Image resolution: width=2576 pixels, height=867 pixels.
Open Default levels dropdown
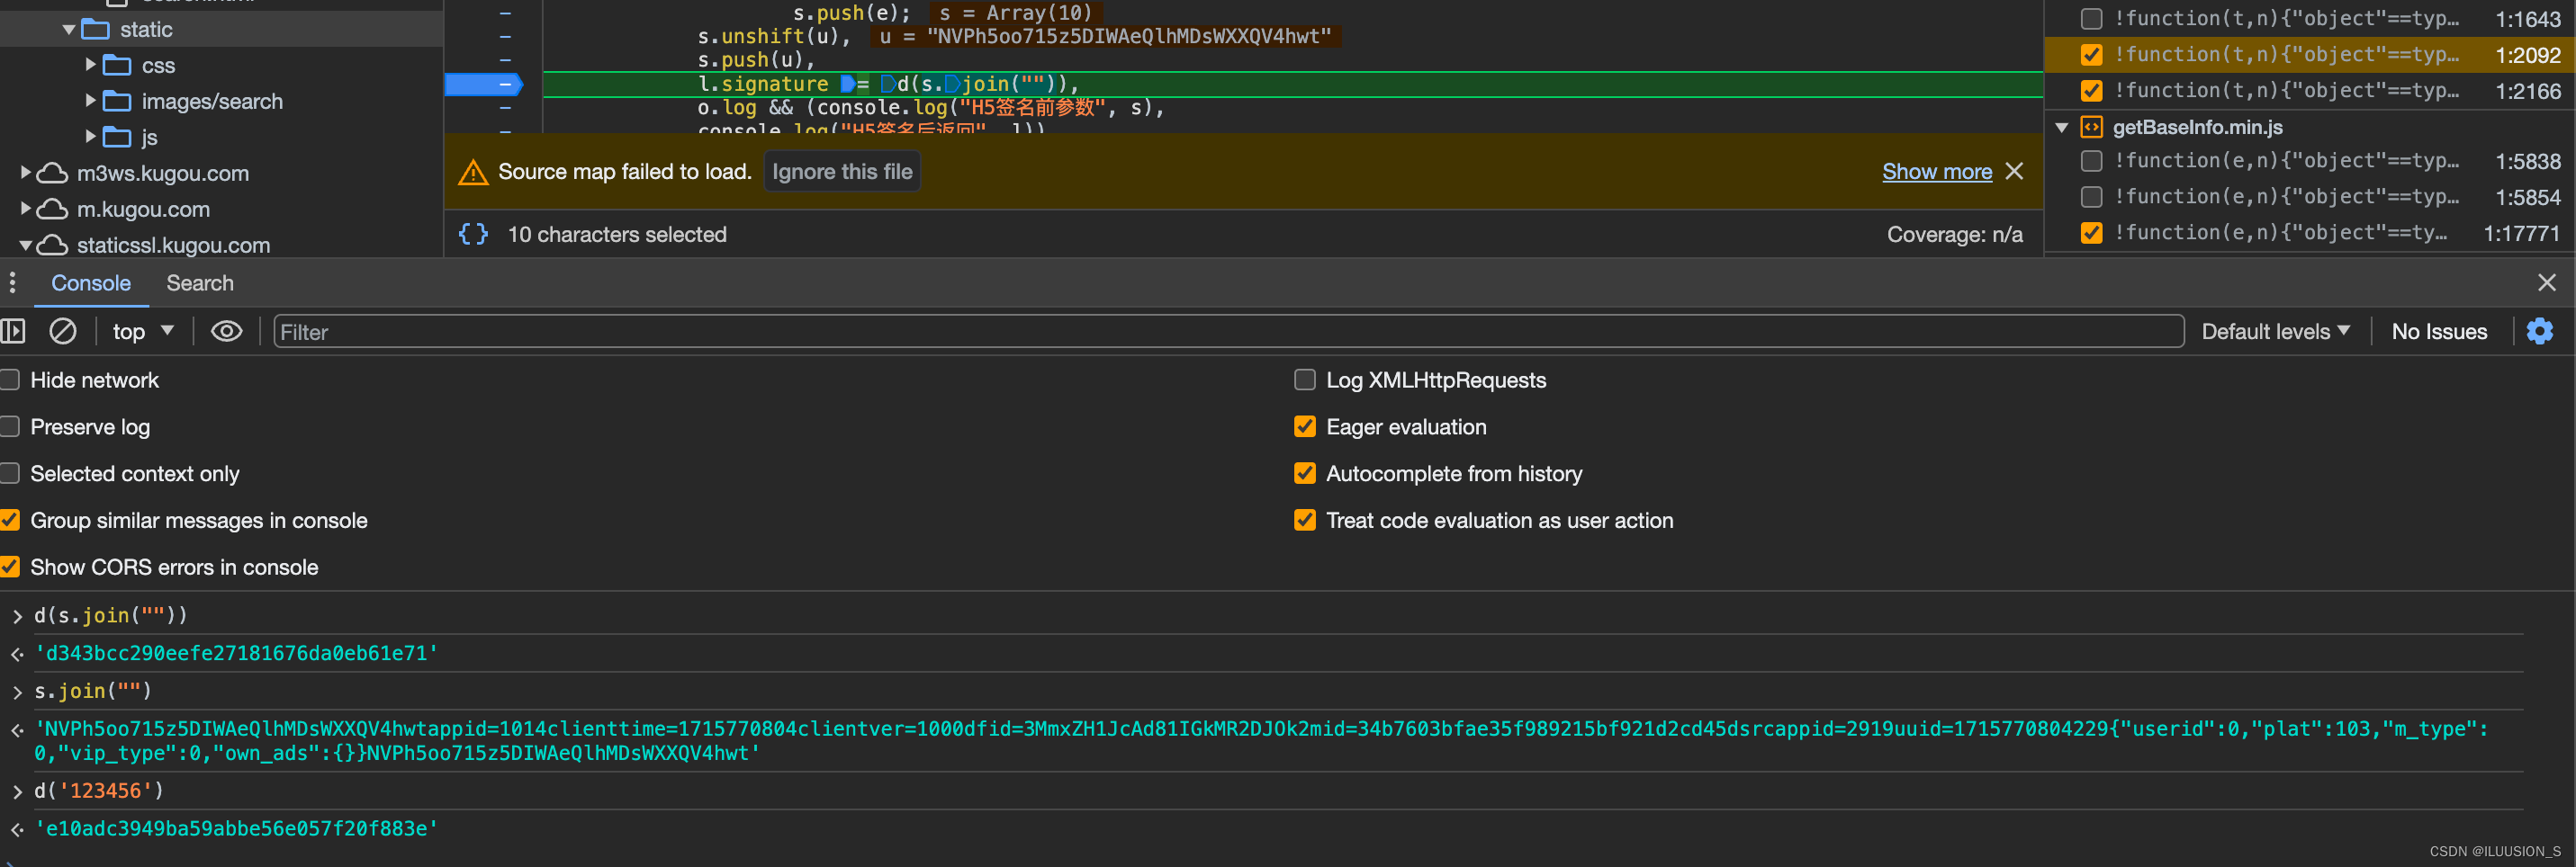(2275, 332)
